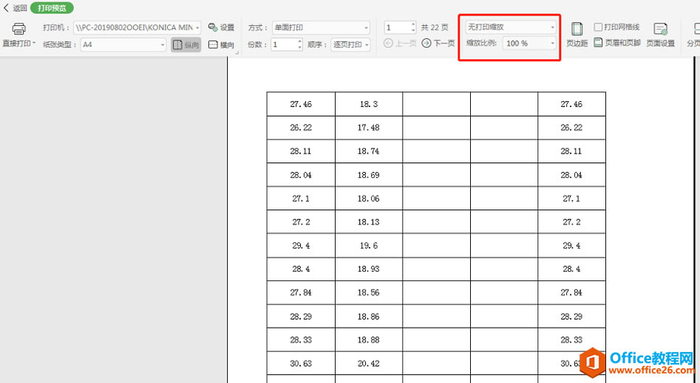This screenshot has height=383, width=700.
Task: Click the 直接打印 printer icon
Action: [18, 29]
